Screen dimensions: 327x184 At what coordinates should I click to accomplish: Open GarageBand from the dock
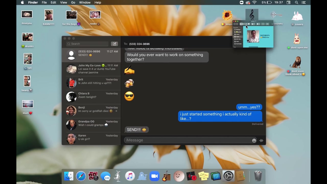(167, 176)
